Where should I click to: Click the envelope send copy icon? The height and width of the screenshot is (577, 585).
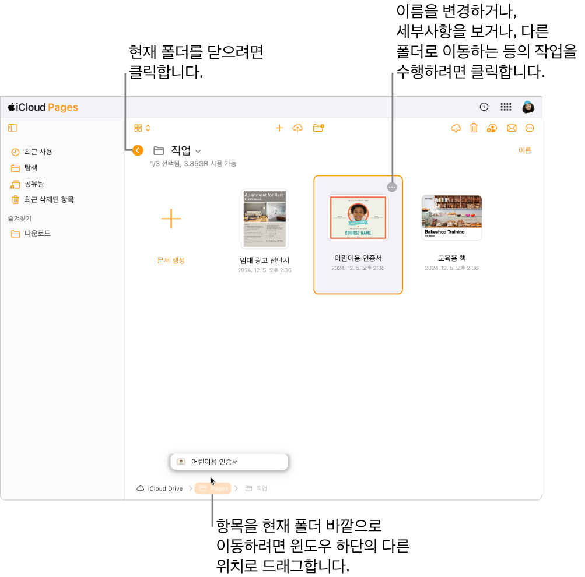(512, 128)
